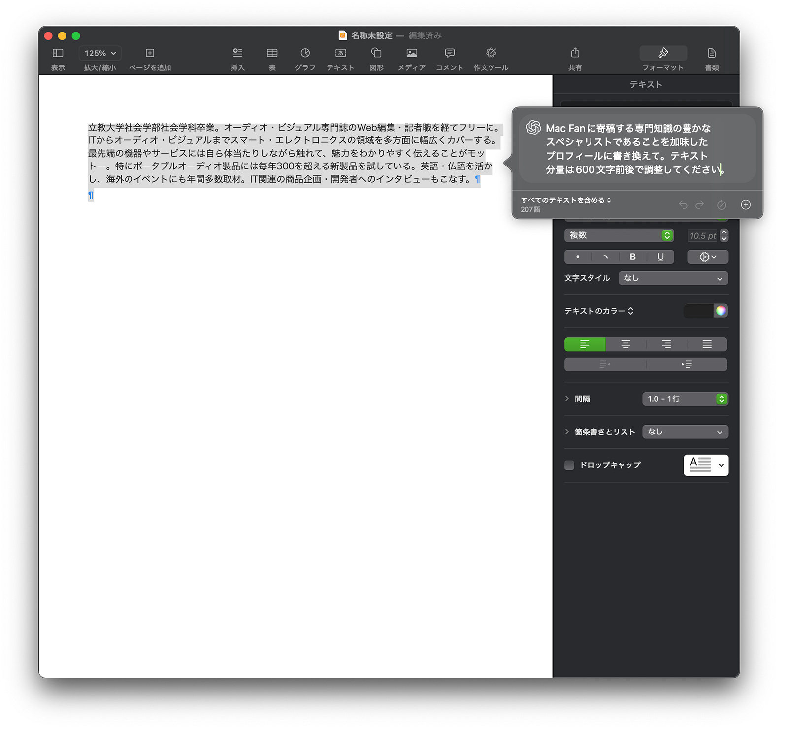Click the 10.5 pt font size field
This screenshot has width=788, height=729.
pos(702,236)
